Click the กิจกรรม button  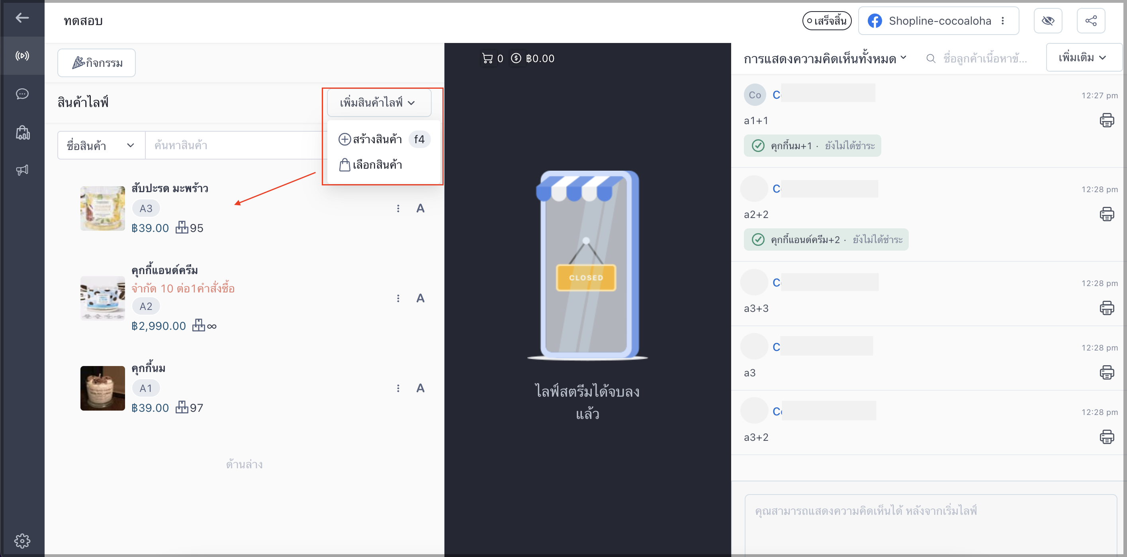coord(96,63)
